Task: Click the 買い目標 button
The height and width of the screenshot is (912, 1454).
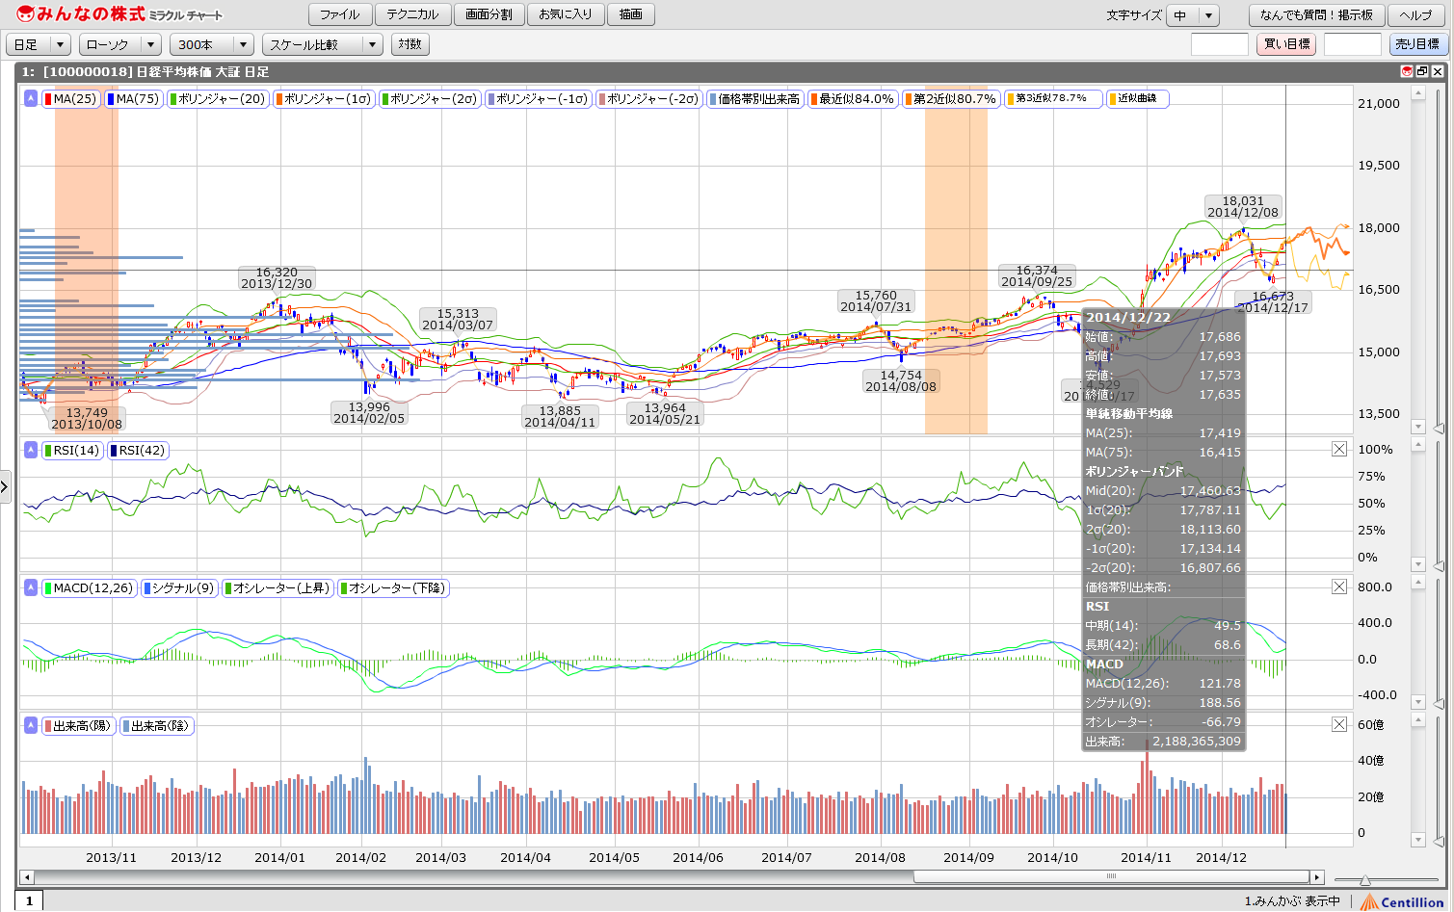Action: point(1285,44)
